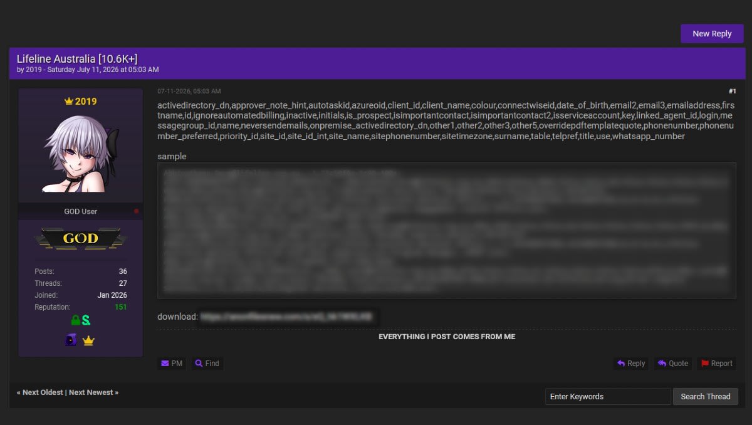Click the red offline status dot

(136, 212)
